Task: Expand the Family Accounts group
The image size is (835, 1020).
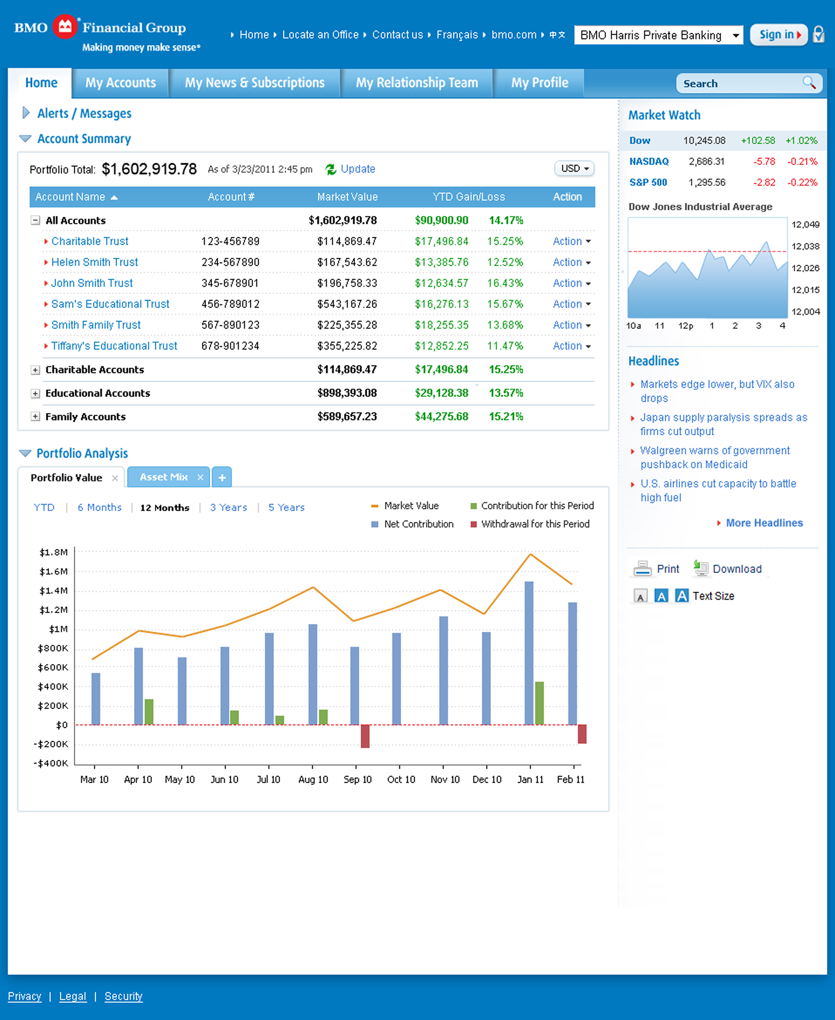Action: point(35,417)
